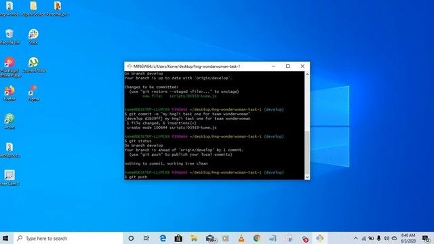Open the Windows Start menu
This screenshot has width=434, height=244.
pos(5,238)
